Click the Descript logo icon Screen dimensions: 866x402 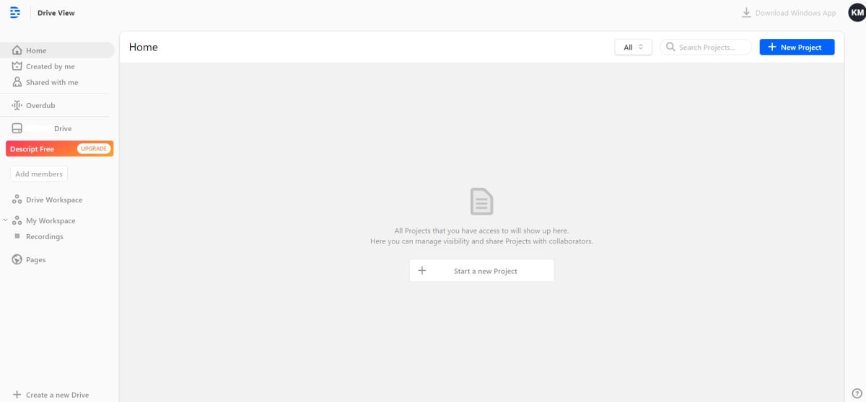click(x=14, y=13)
